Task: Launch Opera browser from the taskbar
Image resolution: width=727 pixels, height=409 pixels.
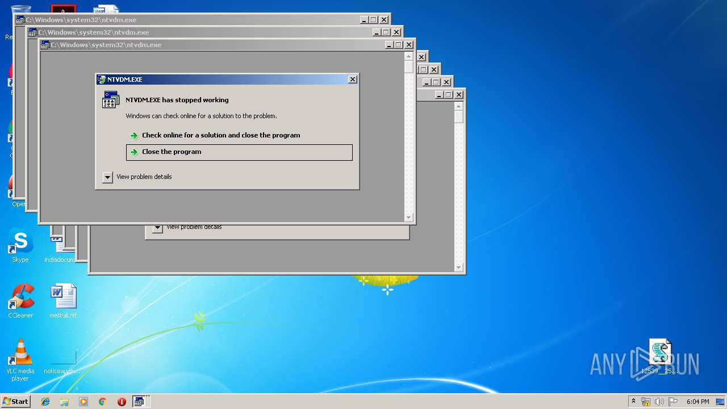Action: coord(122,402)
